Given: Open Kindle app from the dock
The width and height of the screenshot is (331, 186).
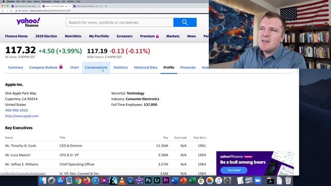Looking at the screenshot, I should [113, 181].
